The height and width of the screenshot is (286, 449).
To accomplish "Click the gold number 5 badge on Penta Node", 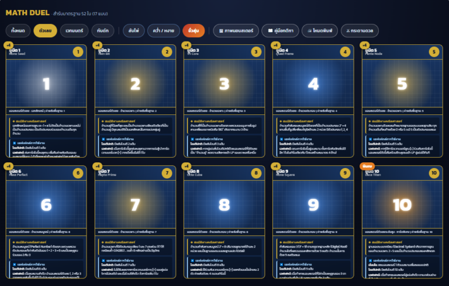I will pyautogui.click(x=434, y=52).
